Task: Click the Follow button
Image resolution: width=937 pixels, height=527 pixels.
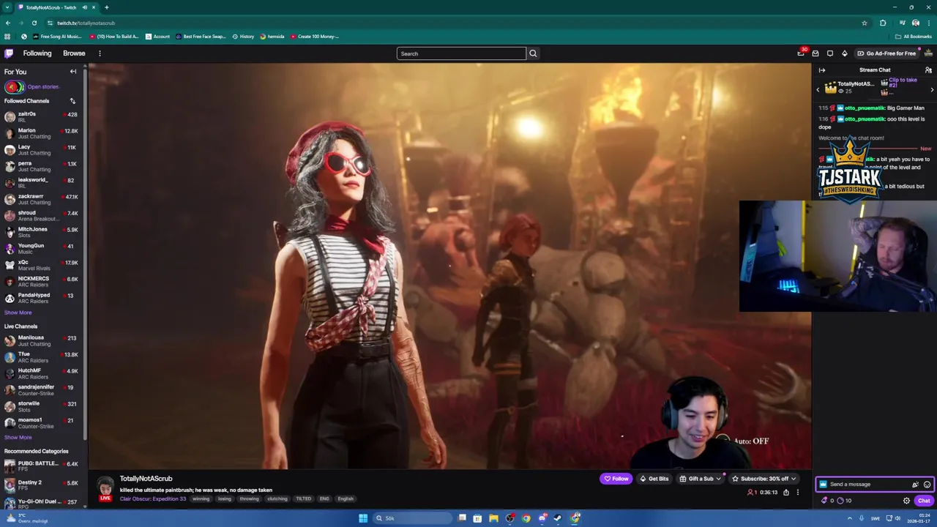Action: (616, 479)
